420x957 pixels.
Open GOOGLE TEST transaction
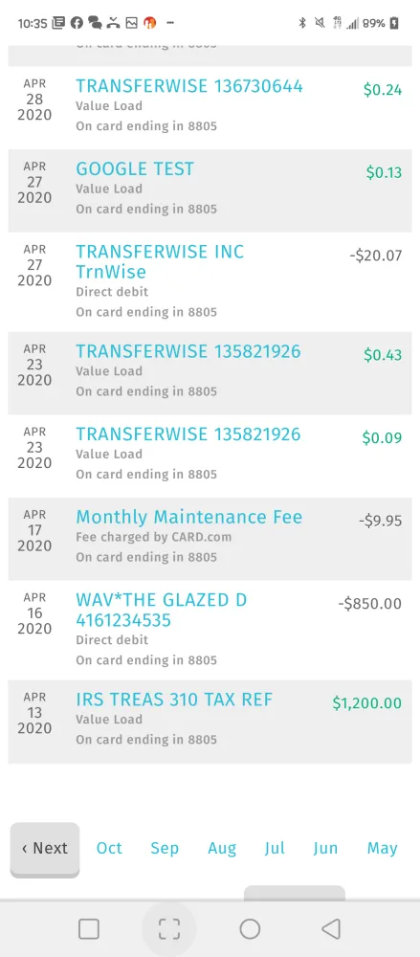click(x=210, y=190)
